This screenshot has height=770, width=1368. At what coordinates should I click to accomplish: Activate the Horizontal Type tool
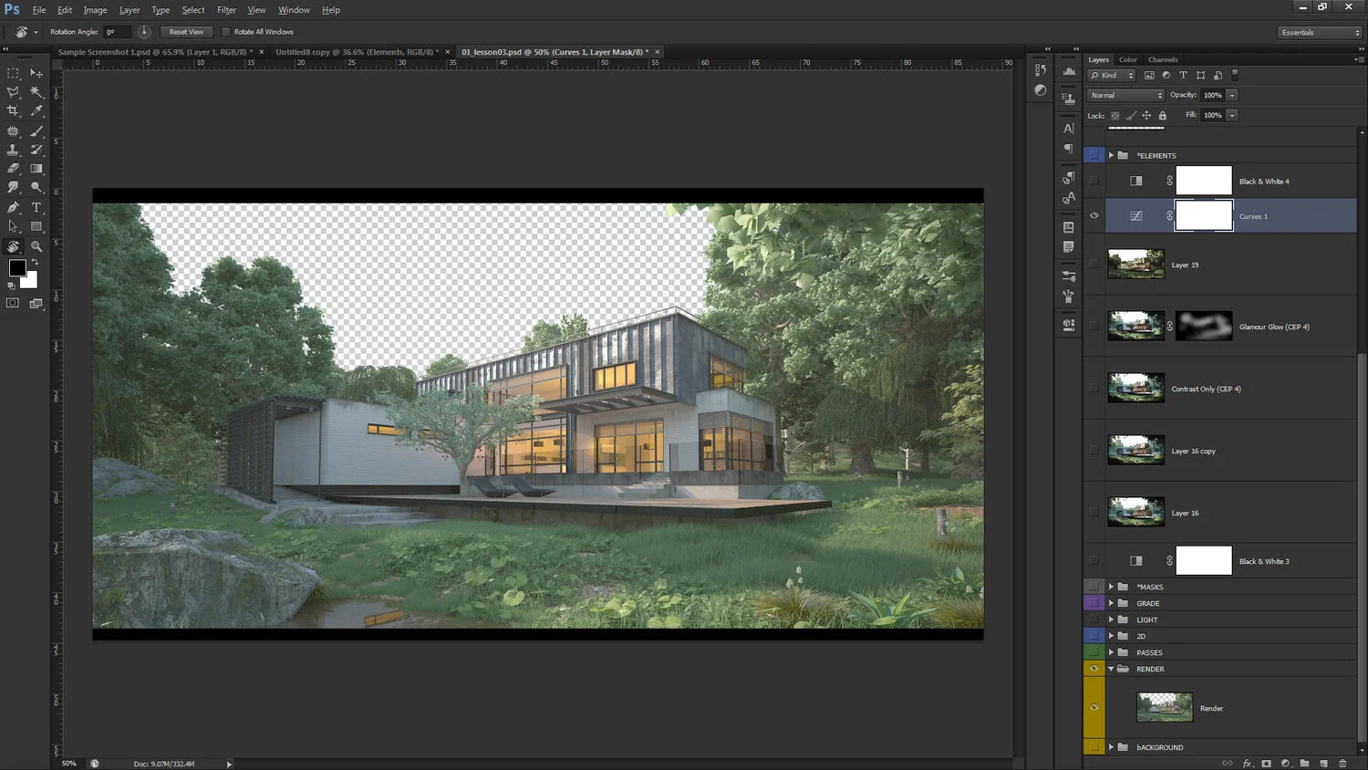pos(36,206)
